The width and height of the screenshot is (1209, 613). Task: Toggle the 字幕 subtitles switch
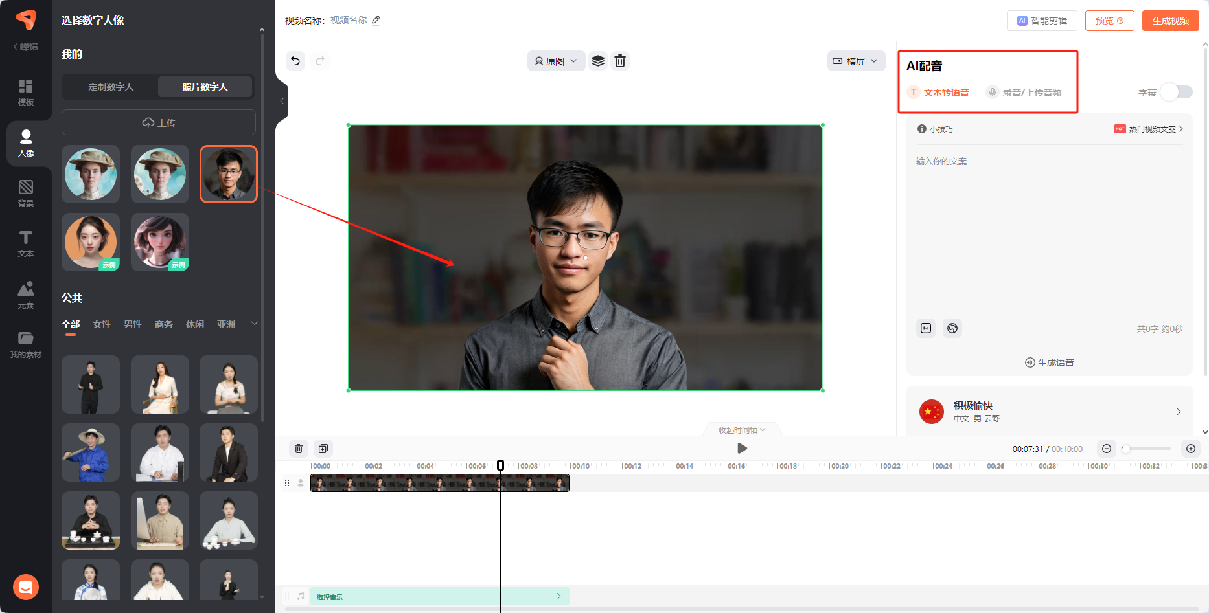[x=1177, y=92]
